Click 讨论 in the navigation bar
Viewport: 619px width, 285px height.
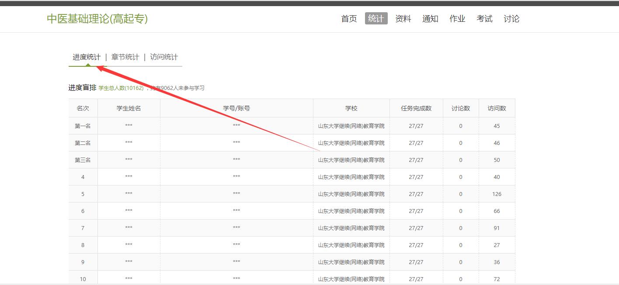click(x=511, y=19)
